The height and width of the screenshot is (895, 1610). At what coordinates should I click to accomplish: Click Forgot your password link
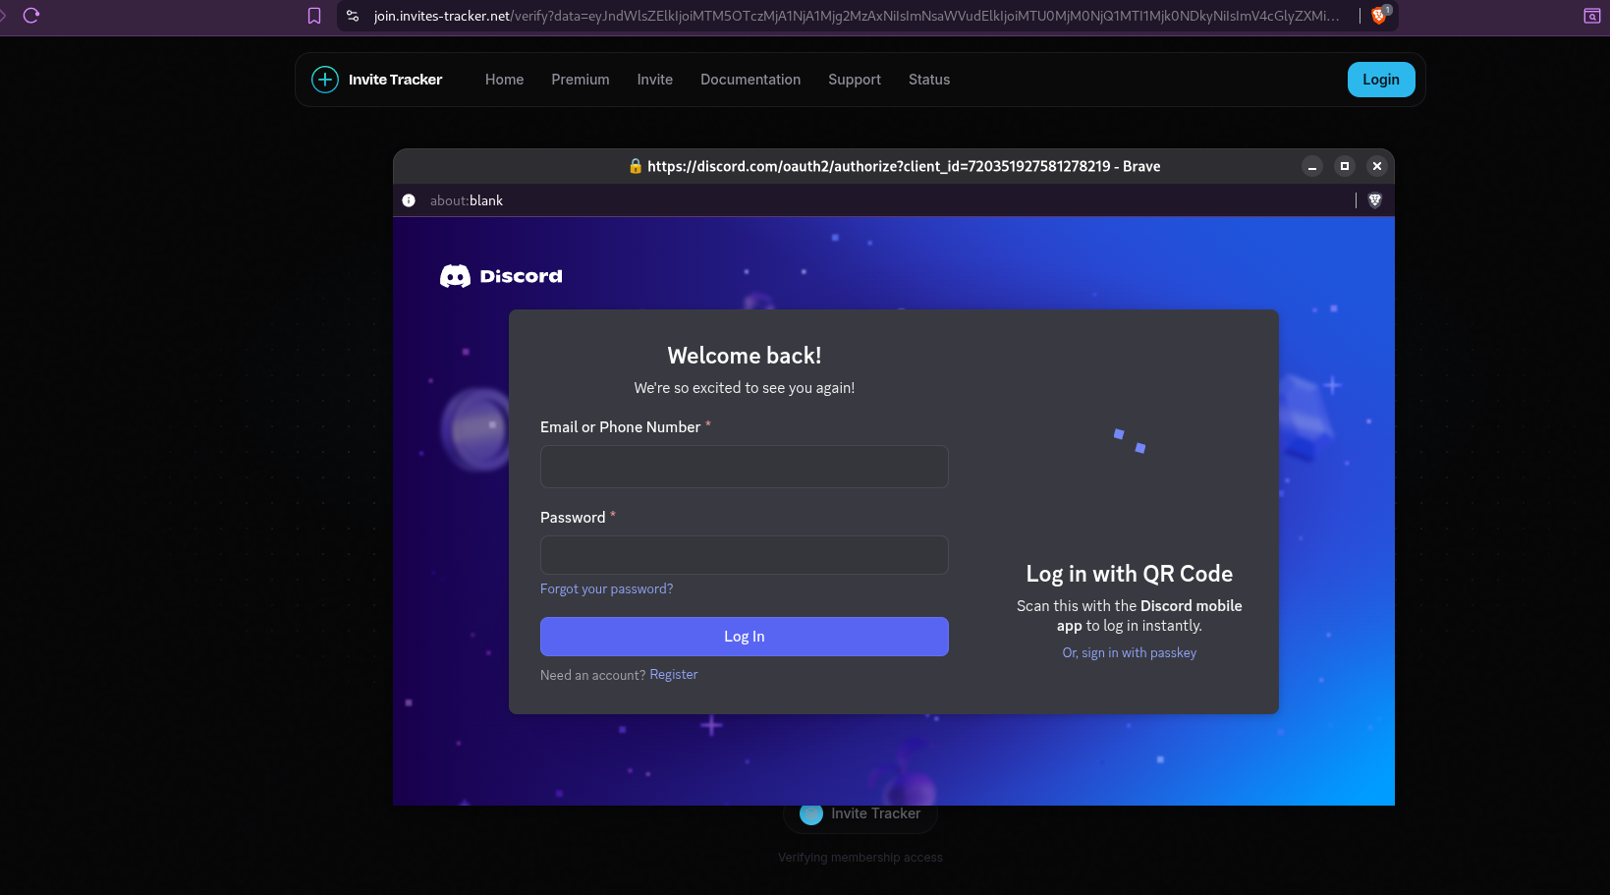pyautogui.click(x=606, y=588)
